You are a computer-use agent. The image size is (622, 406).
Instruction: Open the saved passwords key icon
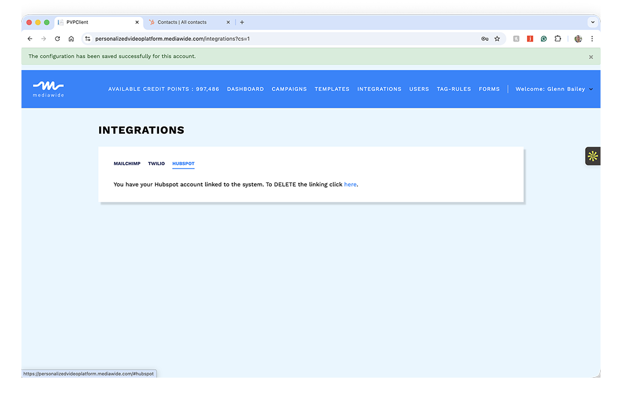(484, 39)
